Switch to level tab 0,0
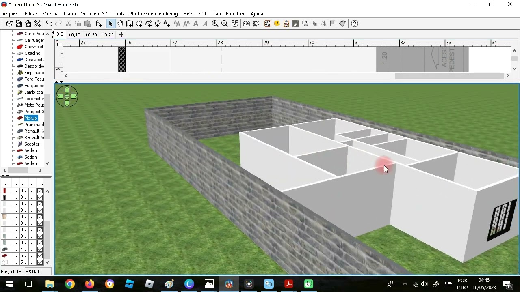Image resolution: width=520 pixels, height=292 pixels. [x=60, y=35]
